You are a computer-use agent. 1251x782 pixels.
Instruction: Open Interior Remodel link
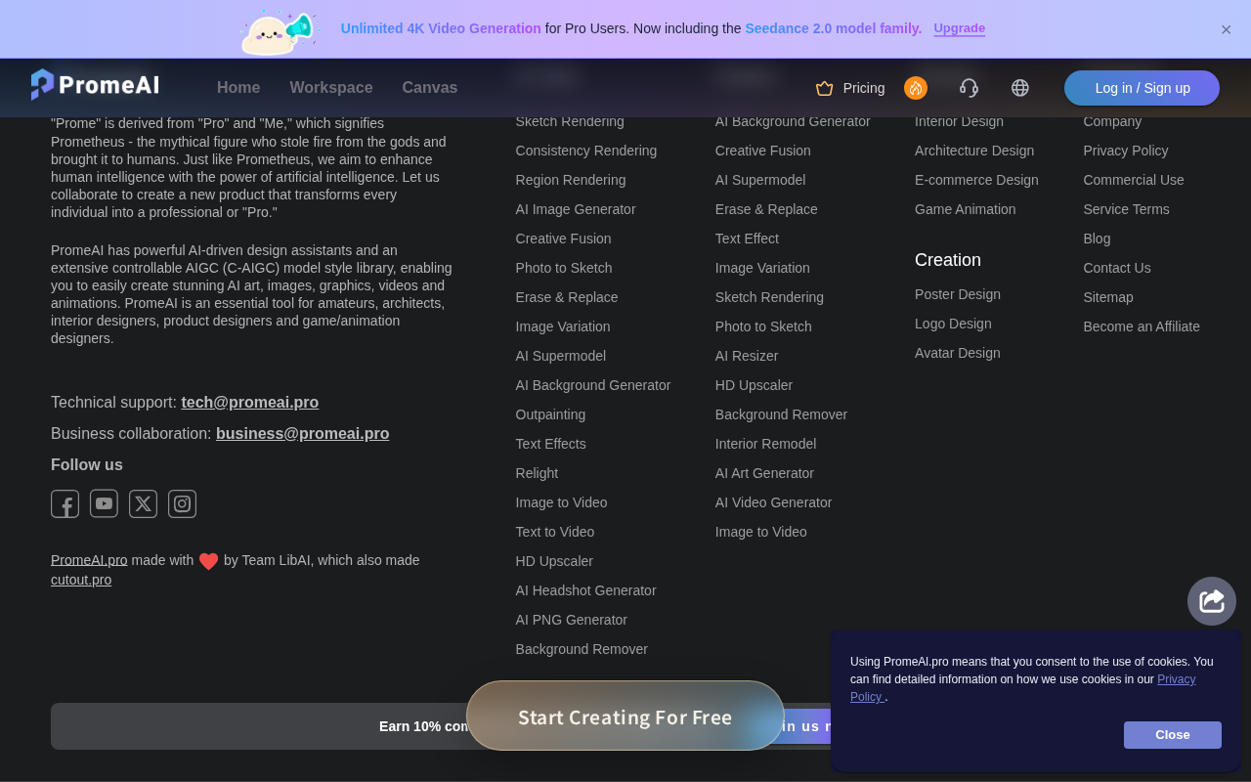tap(765, 444)
